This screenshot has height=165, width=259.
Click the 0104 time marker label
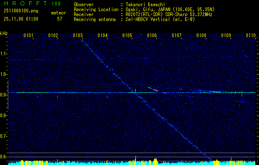click(103, 35)
